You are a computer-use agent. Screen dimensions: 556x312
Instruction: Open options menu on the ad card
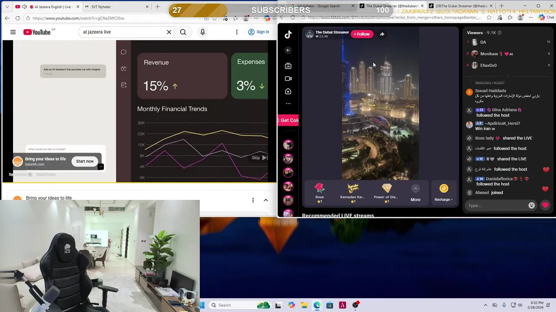tap(253, 200)
